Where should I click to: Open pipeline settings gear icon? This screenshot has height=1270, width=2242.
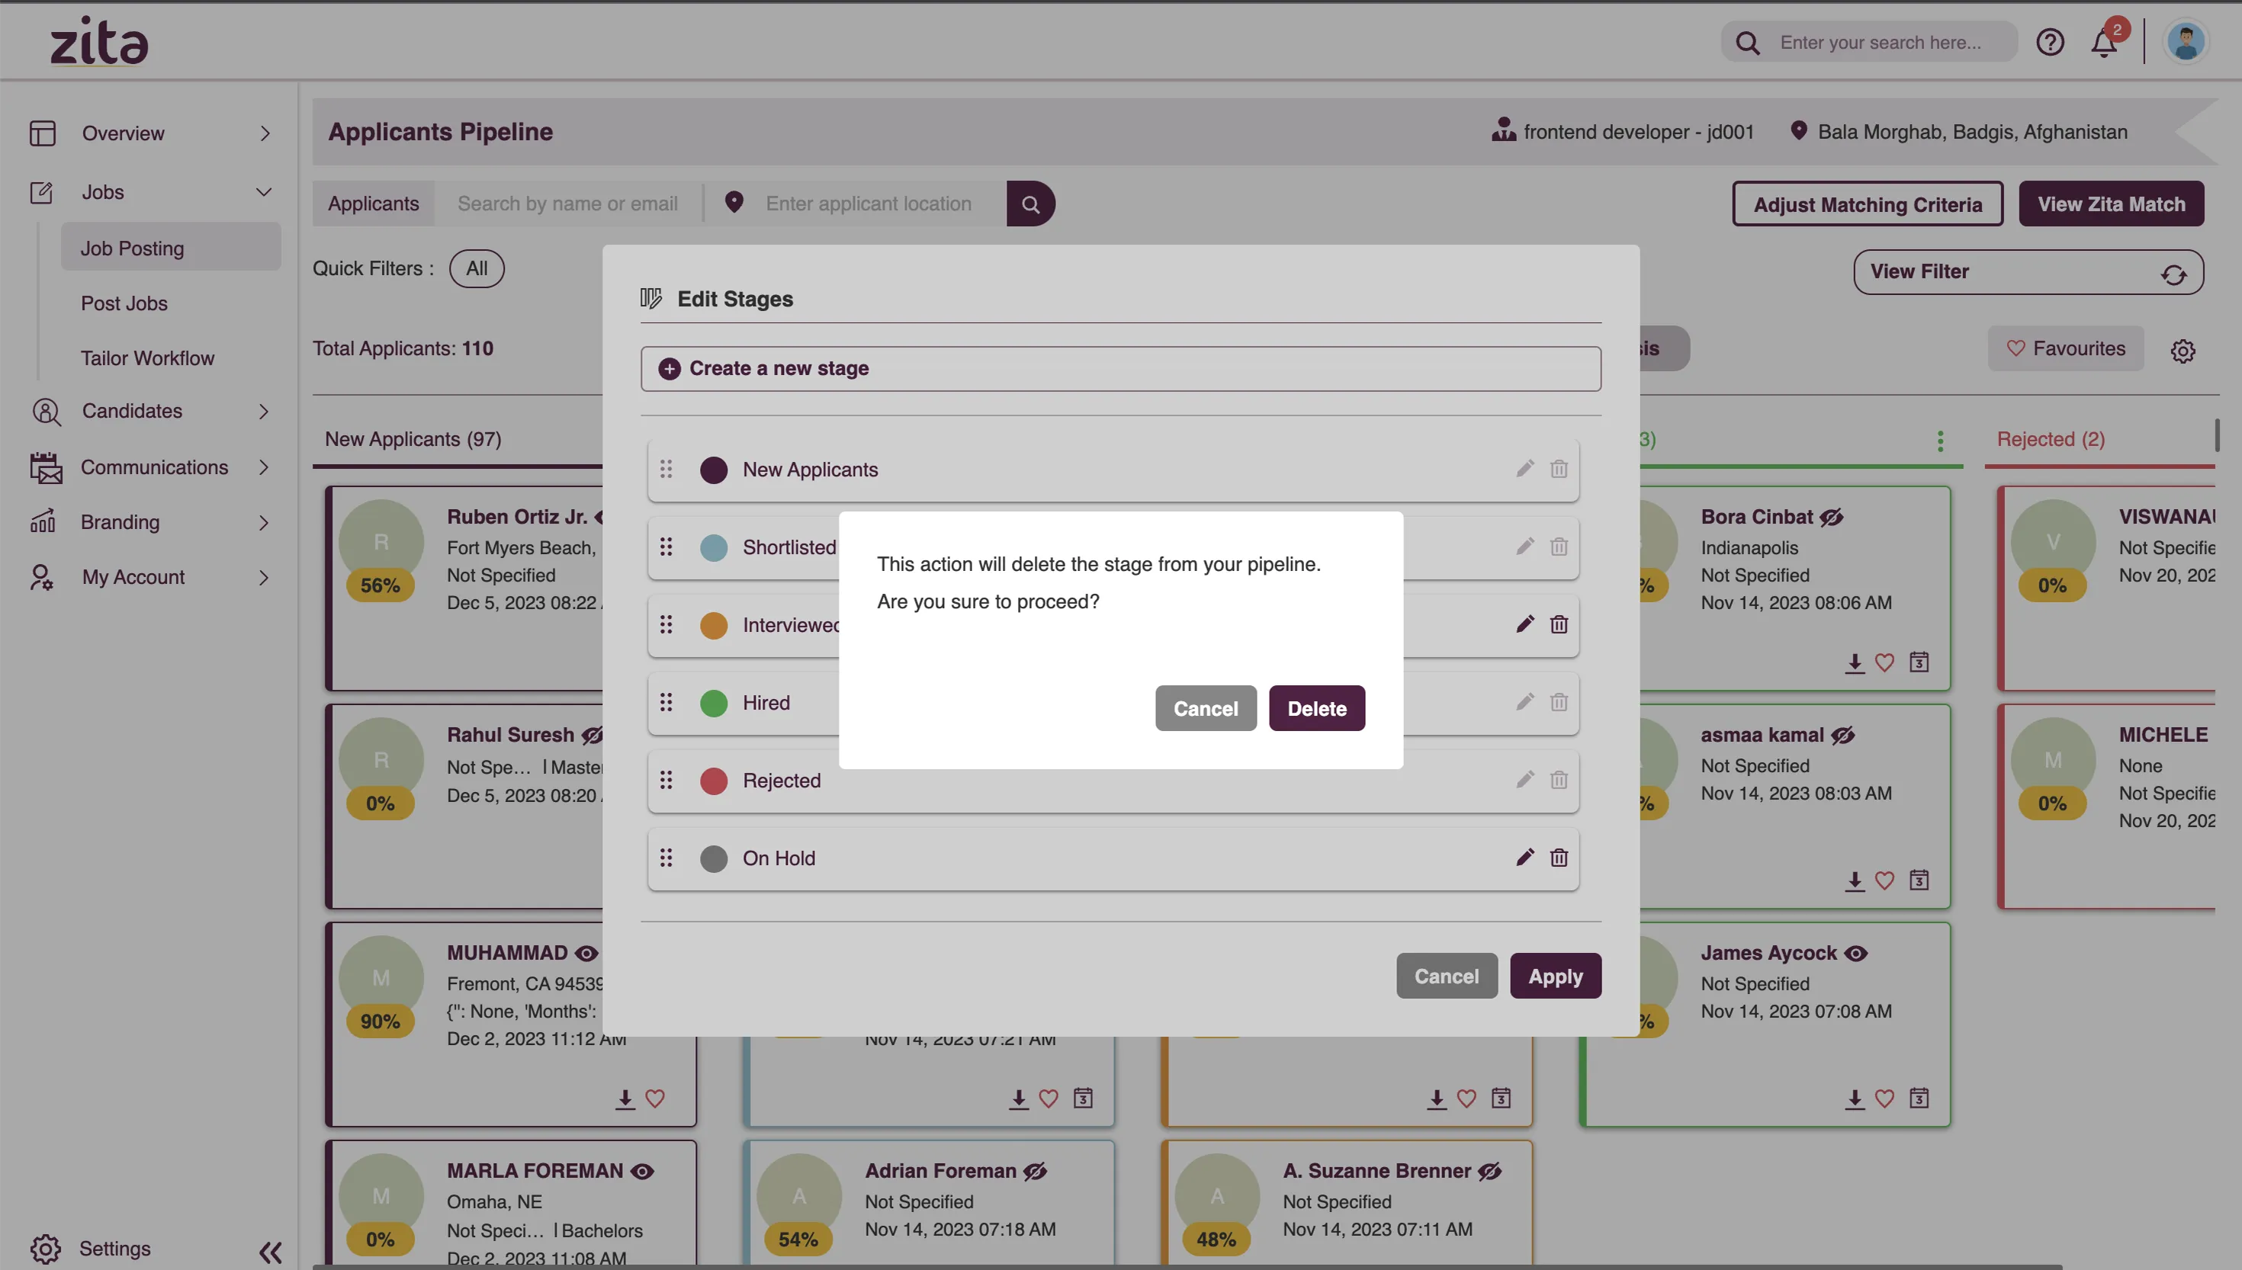point(2183,351)
